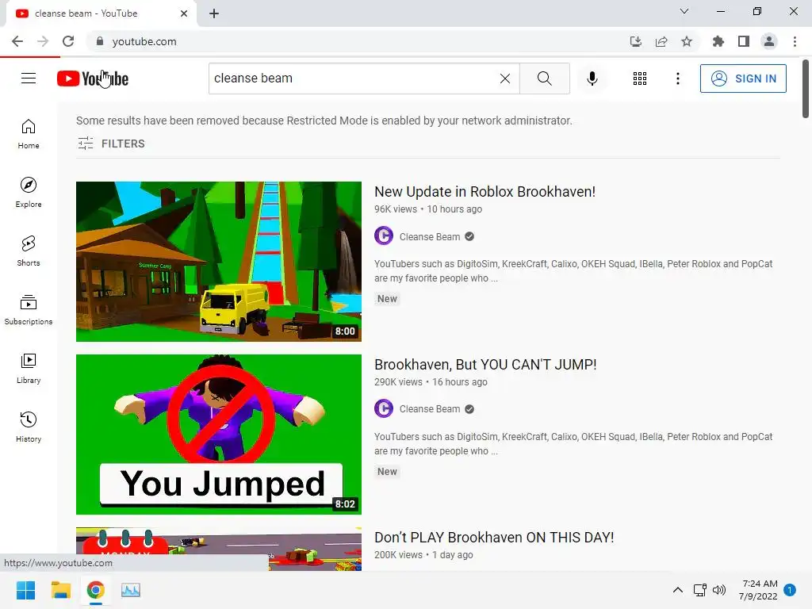Click Cleanse Beam avatar of the second result
The width and height of the screenshot is (812, 609).
pos(384,408)
